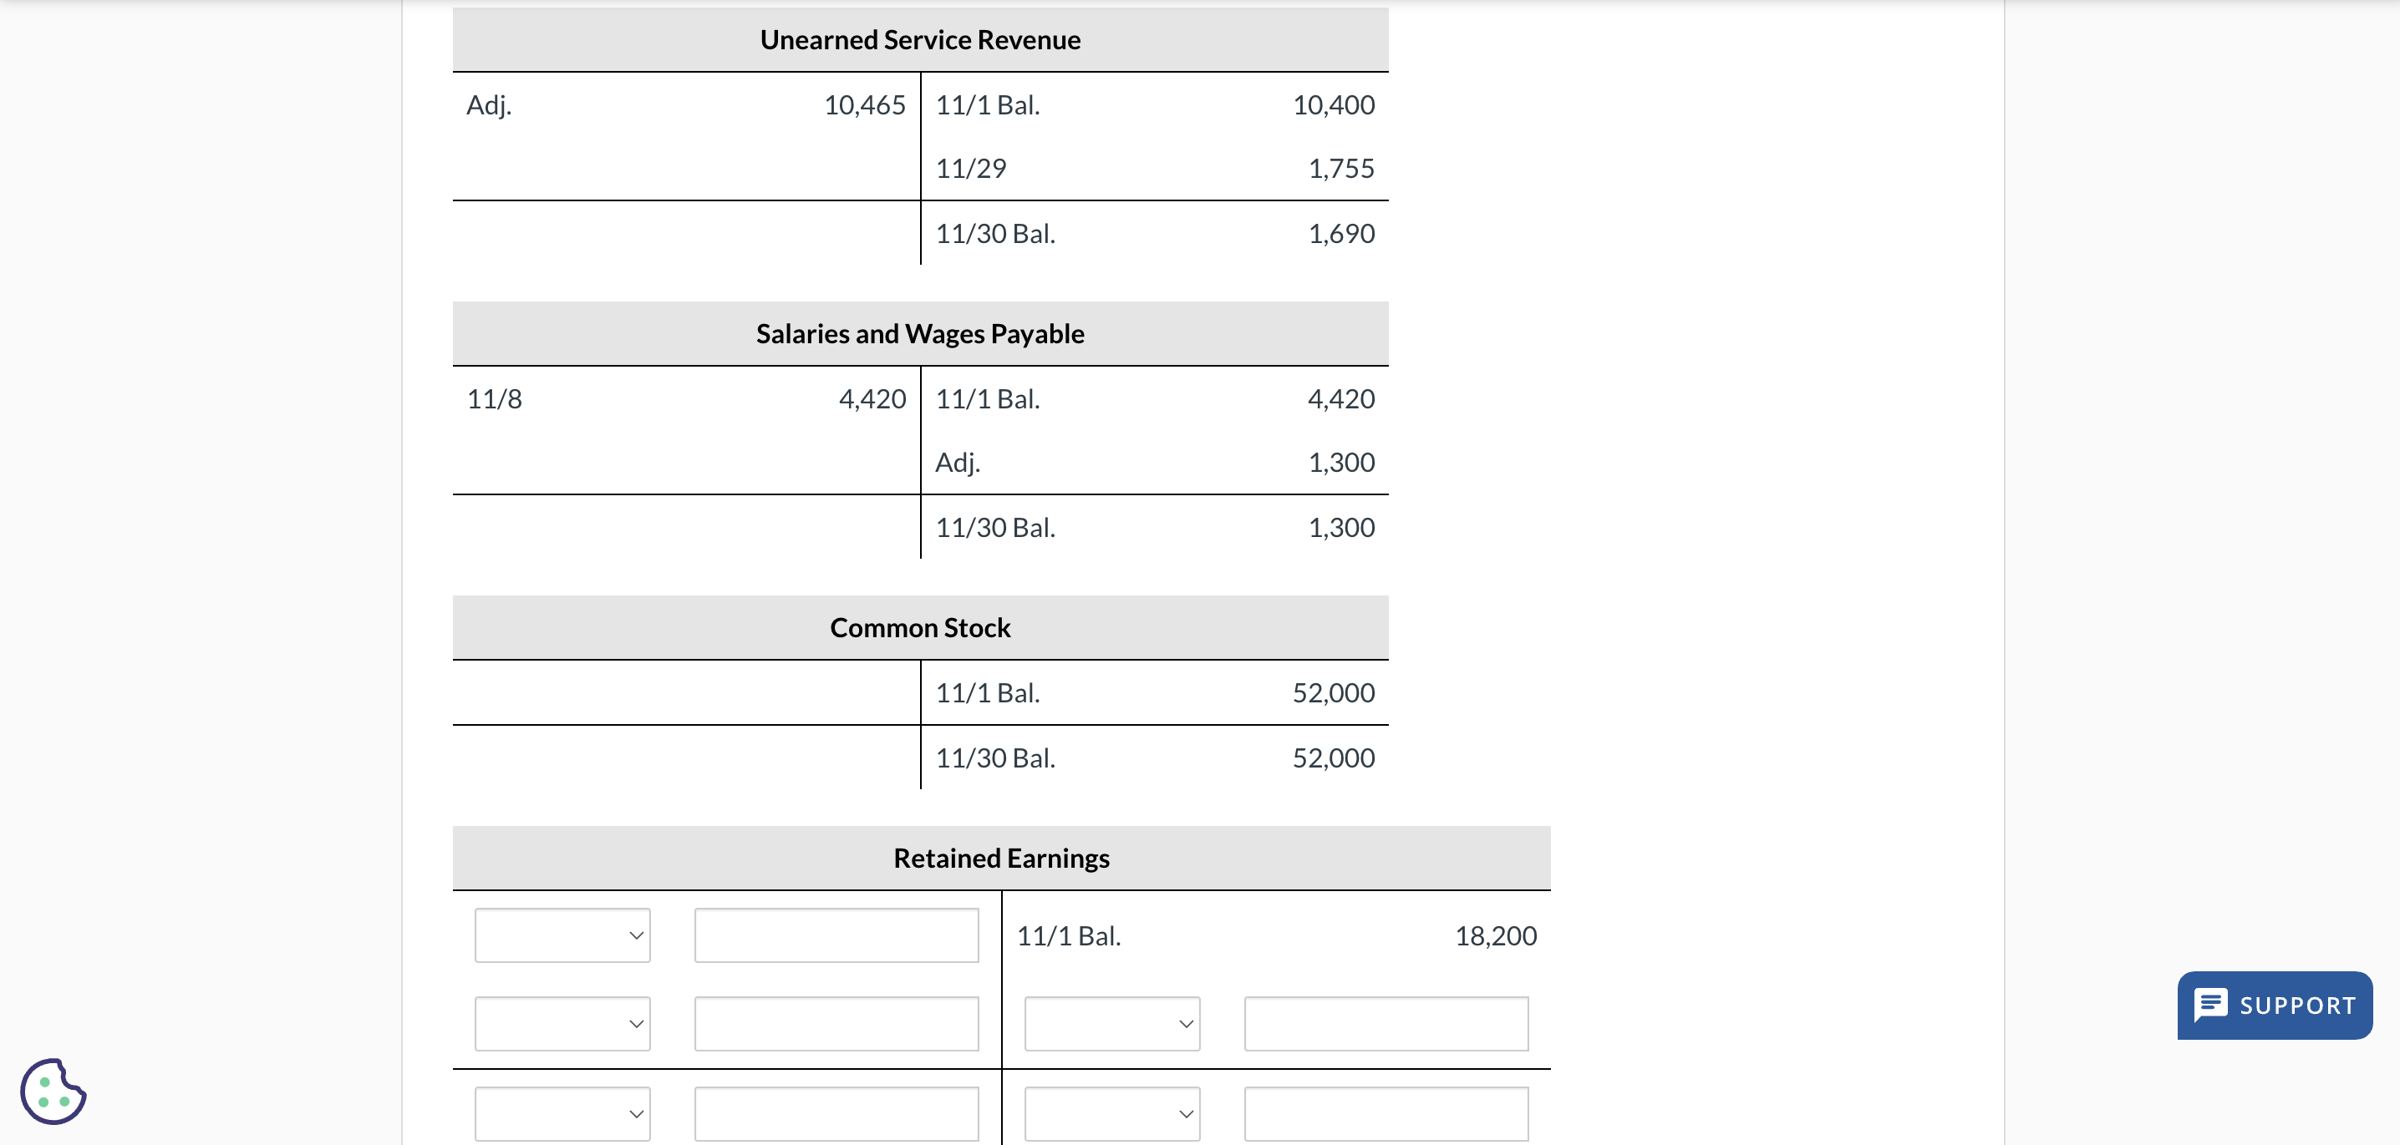Screen dimensions: 2400x1145
Task: Click the Salaries and Wages Payable header
Action: (x=919, y=332)
